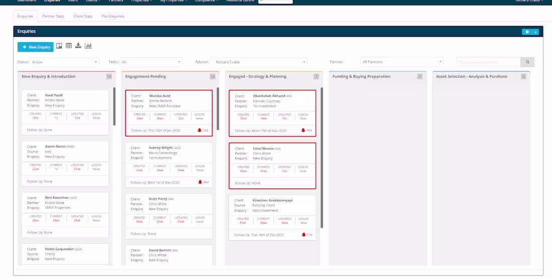The image size is (552, 279).
Task: Open the fsadf fsadf client card
Action: tap(65, 112)
